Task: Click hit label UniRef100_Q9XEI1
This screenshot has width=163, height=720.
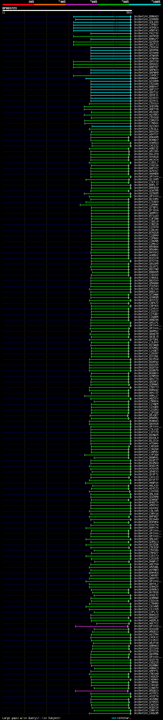Action: tap(146, 95)
